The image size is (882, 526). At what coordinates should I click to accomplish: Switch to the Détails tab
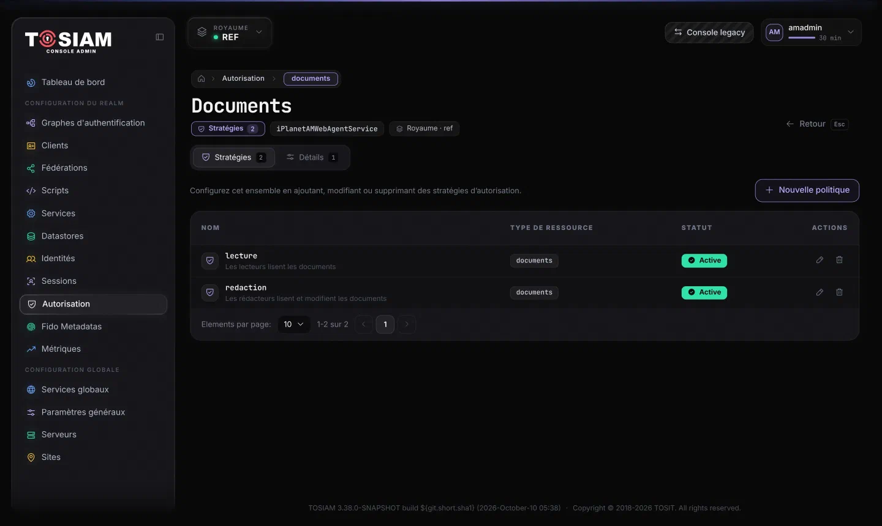click(x=312, y=157)
